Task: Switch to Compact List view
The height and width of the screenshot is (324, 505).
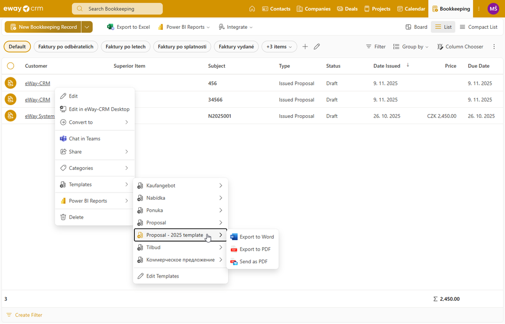Action: (x=478, y=27)
